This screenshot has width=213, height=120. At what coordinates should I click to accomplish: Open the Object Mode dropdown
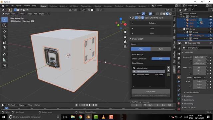click(x=10, y=14)
